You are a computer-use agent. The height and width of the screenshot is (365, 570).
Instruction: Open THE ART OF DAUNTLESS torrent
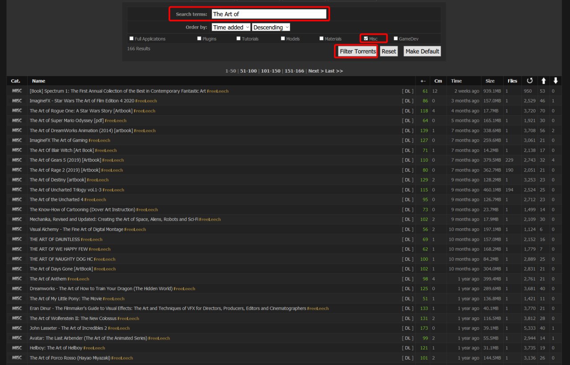55,239
